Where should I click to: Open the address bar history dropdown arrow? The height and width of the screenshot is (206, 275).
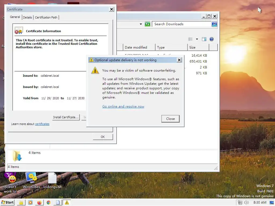[x=141, y=24]
